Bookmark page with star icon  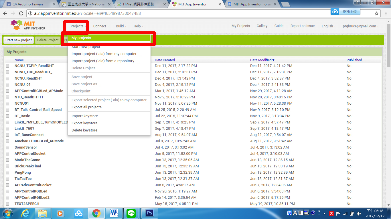[377, 13]
